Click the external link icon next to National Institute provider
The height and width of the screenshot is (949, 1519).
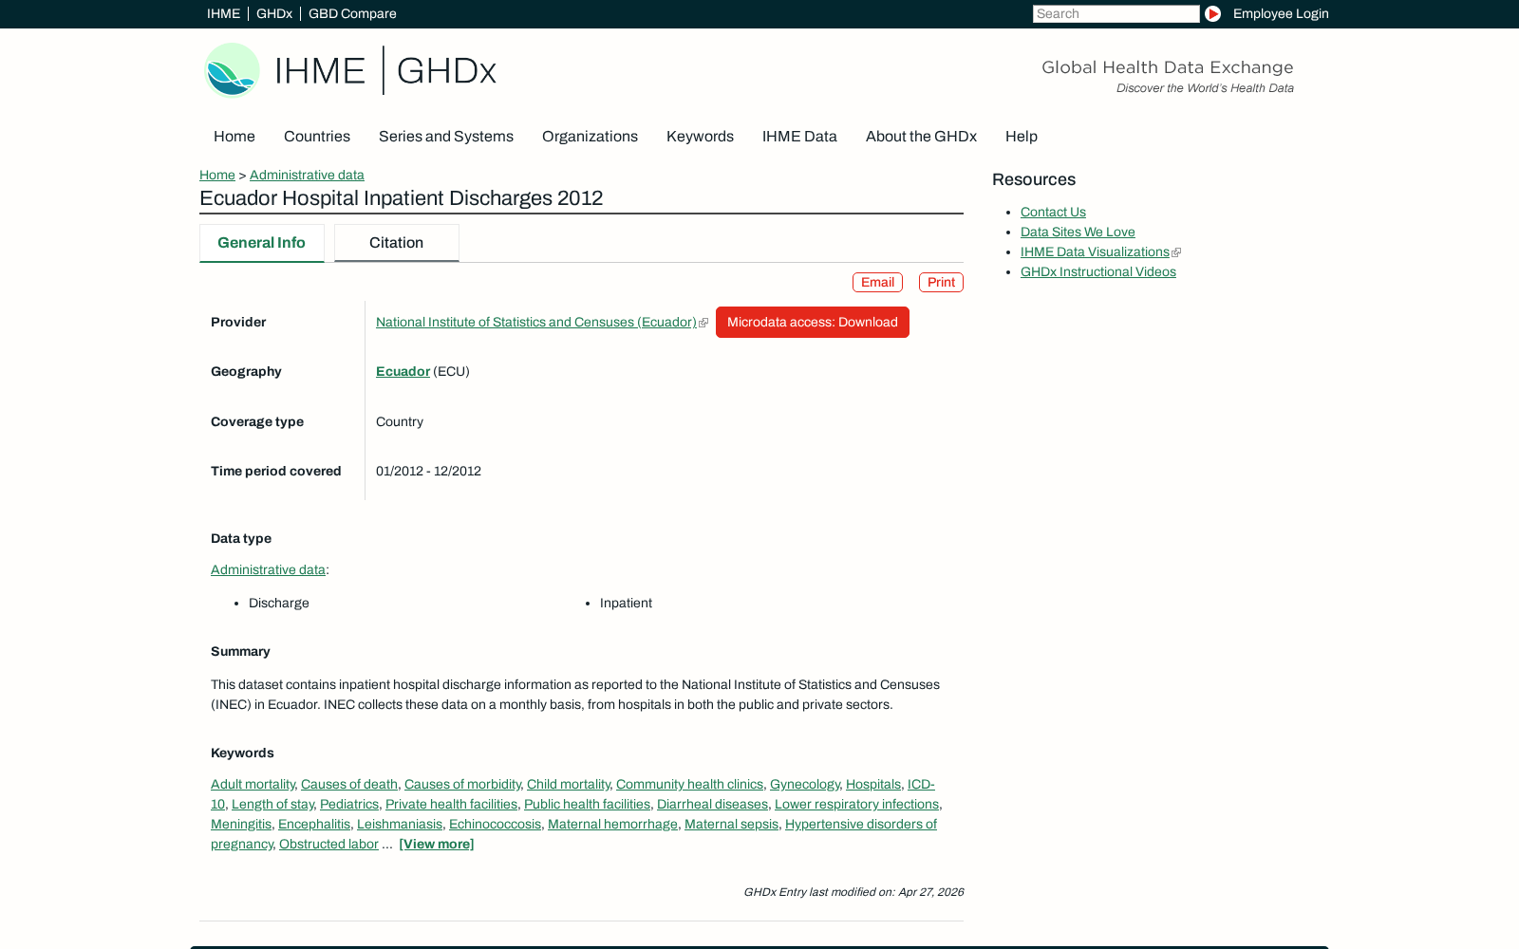tap(703, 323)
